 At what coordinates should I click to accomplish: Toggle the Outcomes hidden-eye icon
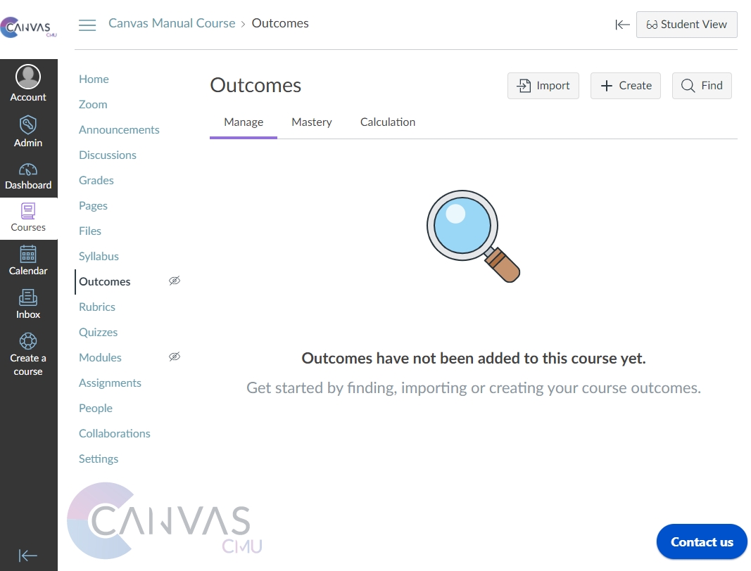click(x=175, y=281)
